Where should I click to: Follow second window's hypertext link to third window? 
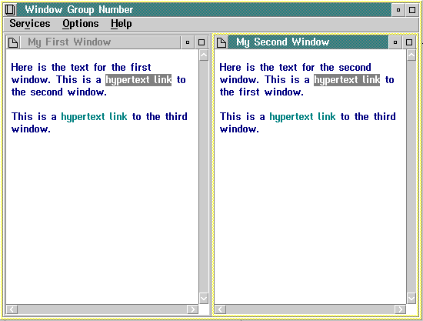(x=302, y=117)
